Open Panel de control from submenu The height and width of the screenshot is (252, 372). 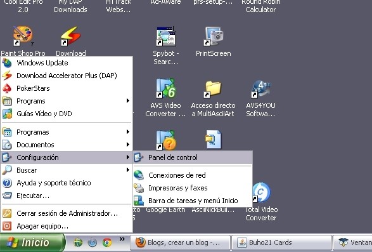[193, 157]
